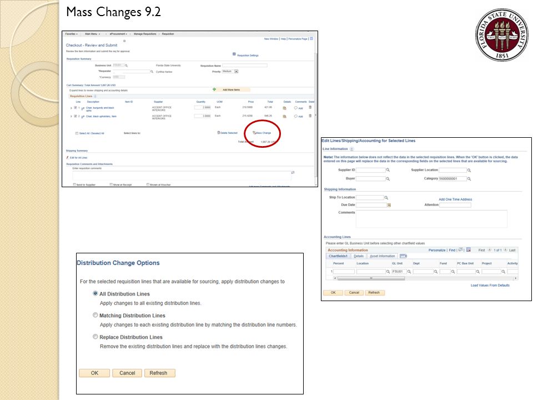Click Load Values From Defaults link
Image resolution: width=533 pixels, height=400 pixels.
490,286
